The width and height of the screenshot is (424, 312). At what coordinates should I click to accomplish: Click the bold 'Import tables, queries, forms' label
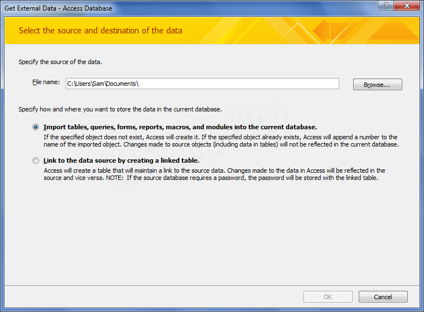[180, 127]
